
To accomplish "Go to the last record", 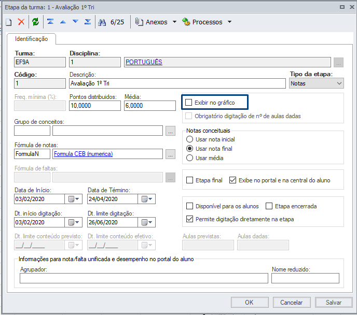I will pyautogui.click(x=88, y=22).
